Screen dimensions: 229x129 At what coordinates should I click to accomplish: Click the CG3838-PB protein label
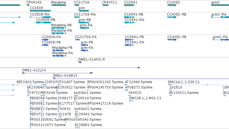(x=51, y=42)
